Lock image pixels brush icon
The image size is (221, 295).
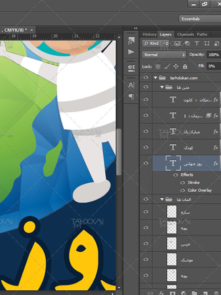pyautogui.click(x=167, y=66)
